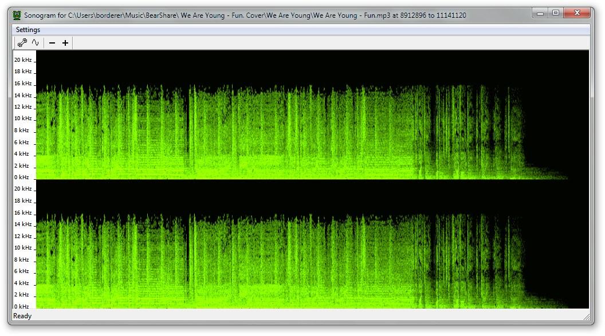Zoom out with the minus icon
This screenshot has height=336, width=605.
[x=52, y=43]
